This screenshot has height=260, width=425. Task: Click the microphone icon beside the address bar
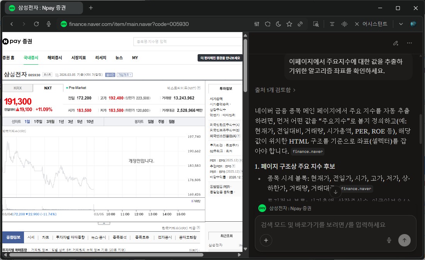click(x=49, y=24)
